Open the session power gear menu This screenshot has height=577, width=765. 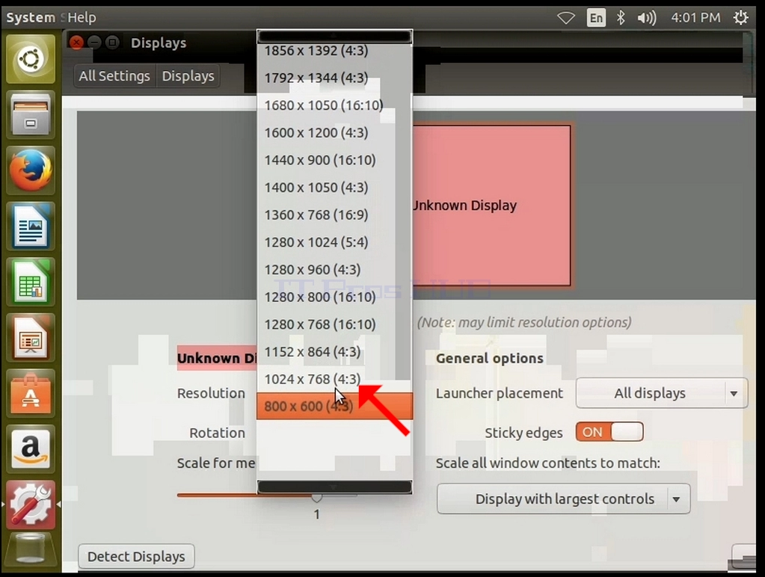(x=740, y=18)
